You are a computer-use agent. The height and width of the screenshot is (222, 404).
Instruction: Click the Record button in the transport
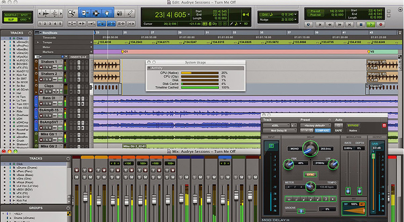pos(381,24)
